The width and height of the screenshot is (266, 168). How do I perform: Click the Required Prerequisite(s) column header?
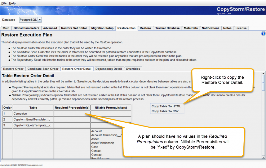(72, 108)
